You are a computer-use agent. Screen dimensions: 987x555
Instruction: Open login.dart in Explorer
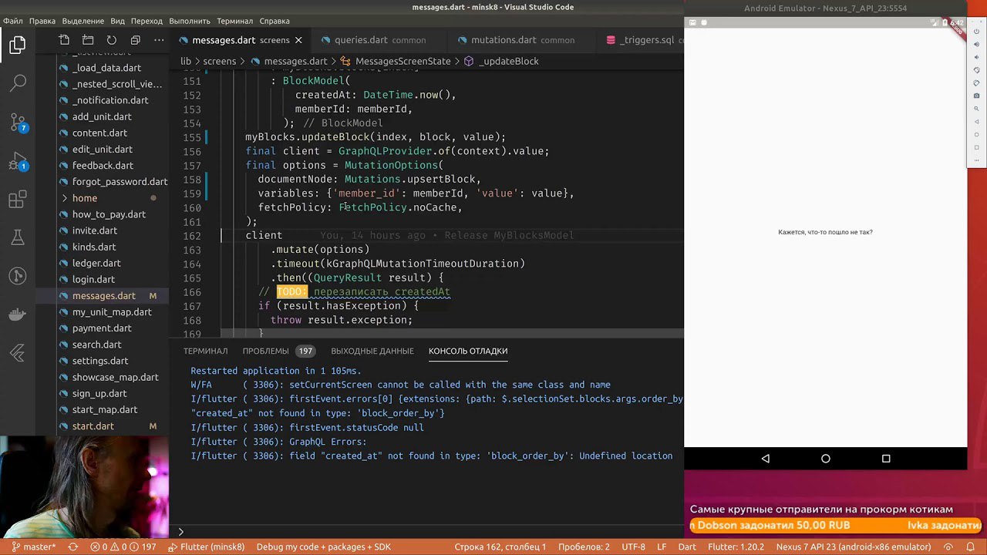[x=93, y=280]
